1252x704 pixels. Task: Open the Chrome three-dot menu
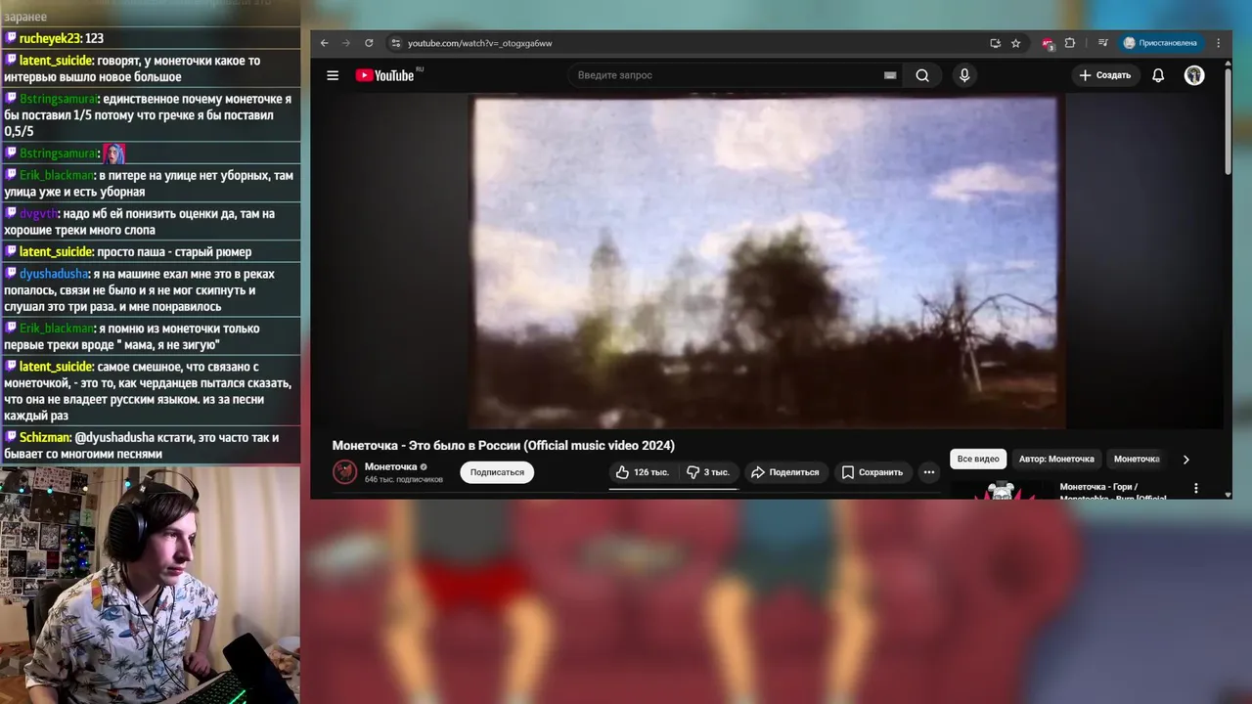(1218, 43)
